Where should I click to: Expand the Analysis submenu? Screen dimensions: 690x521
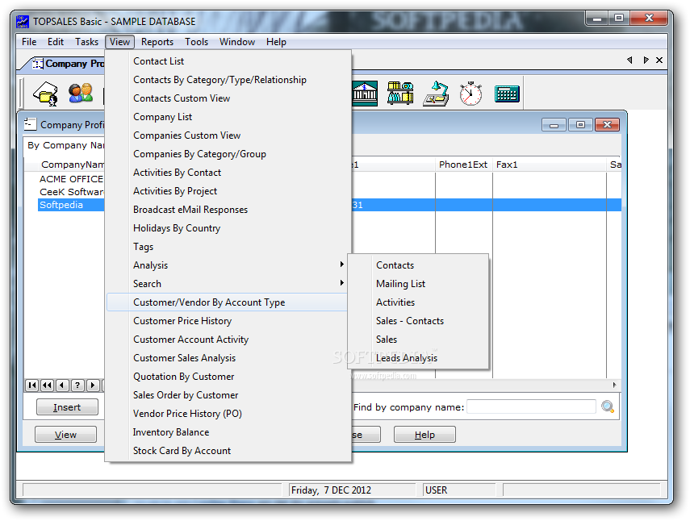pyautogui.click(x=227, y=265)
